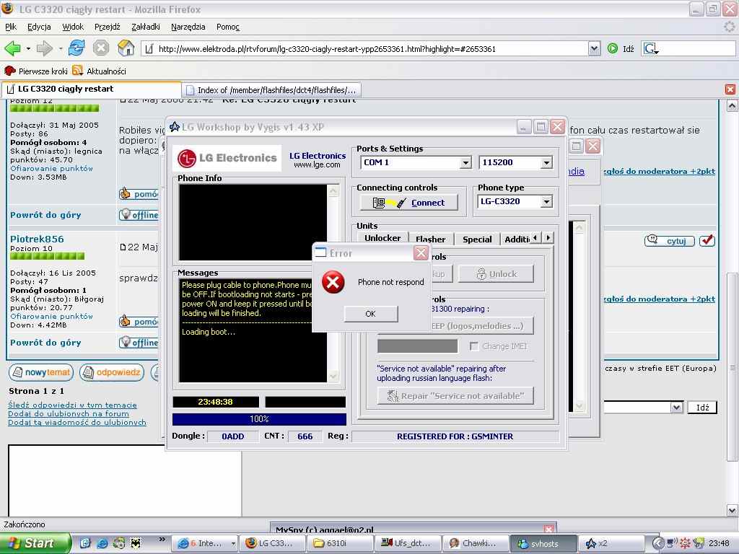Click the 100% progress bar

tap(259, 419)
